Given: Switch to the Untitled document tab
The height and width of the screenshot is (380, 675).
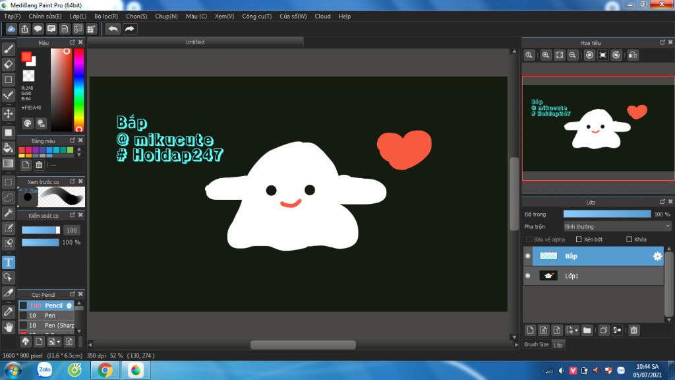Looking at the screenshot, I should 195,42.
